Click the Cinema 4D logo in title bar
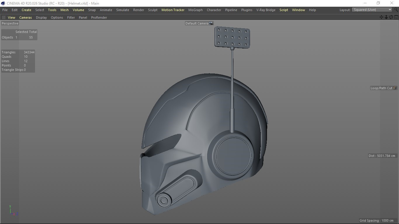This screenshot has height=224, width=399. click(x=3, y=3)
